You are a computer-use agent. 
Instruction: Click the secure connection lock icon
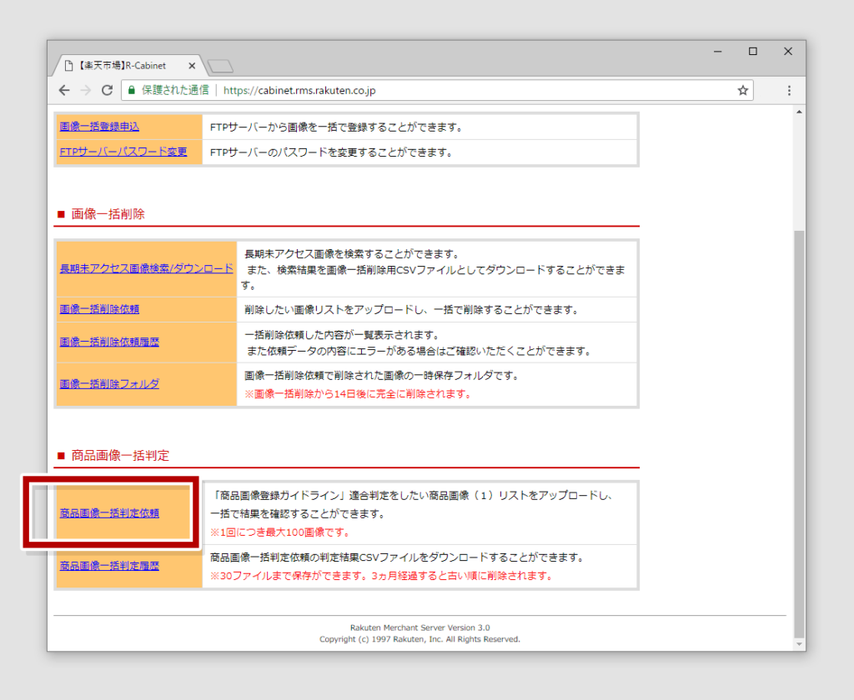pos(133,90)
